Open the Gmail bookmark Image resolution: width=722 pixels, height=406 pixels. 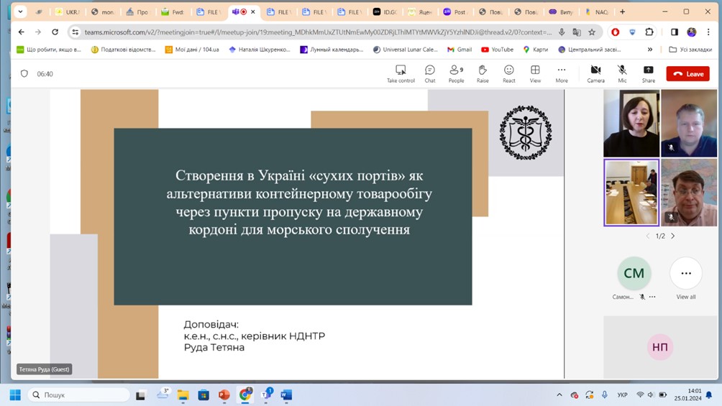point(459,50)
